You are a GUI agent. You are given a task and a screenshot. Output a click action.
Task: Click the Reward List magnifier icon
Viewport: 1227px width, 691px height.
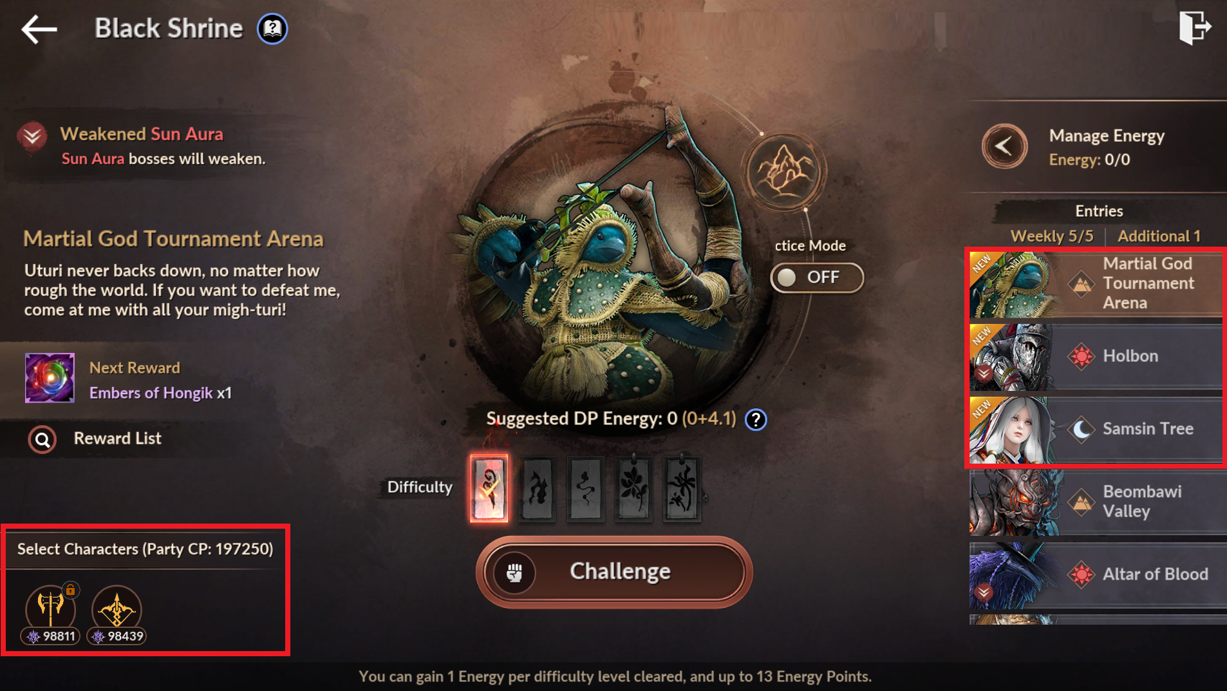coord(42,440)
